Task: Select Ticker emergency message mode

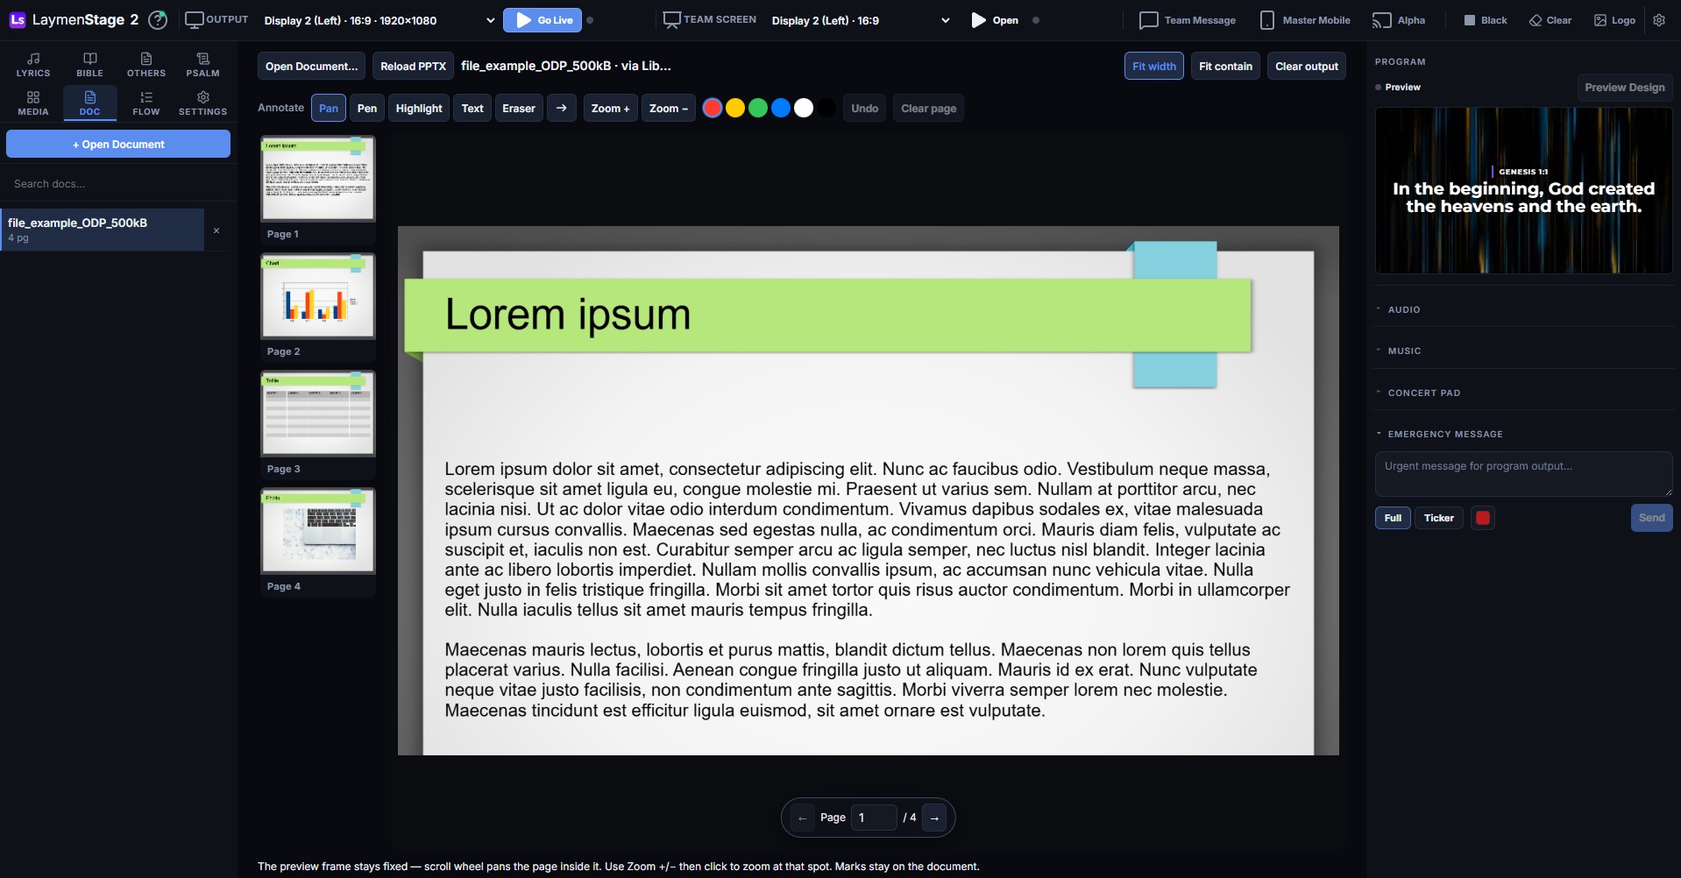Action: [1438, 518]
